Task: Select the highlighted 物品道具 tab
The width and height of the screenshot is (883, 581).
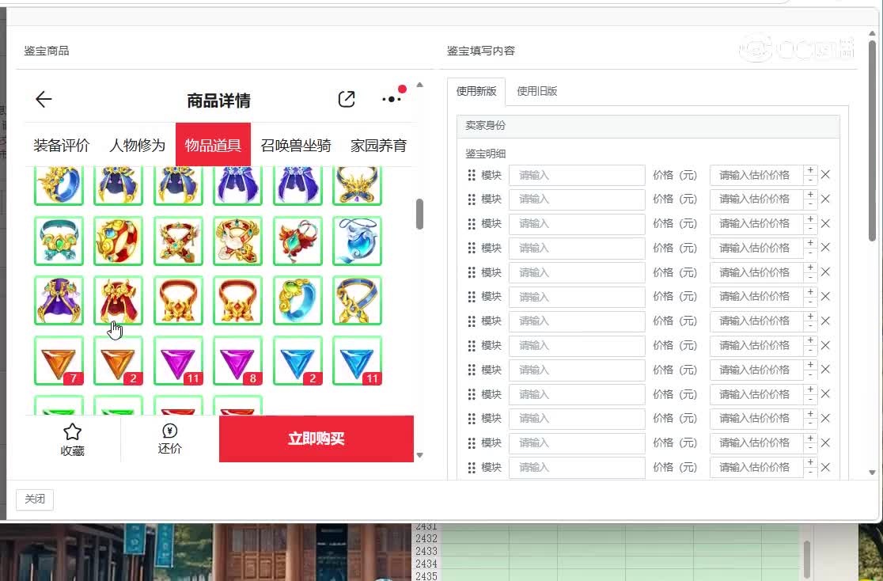Action: (x=213, y=145)
